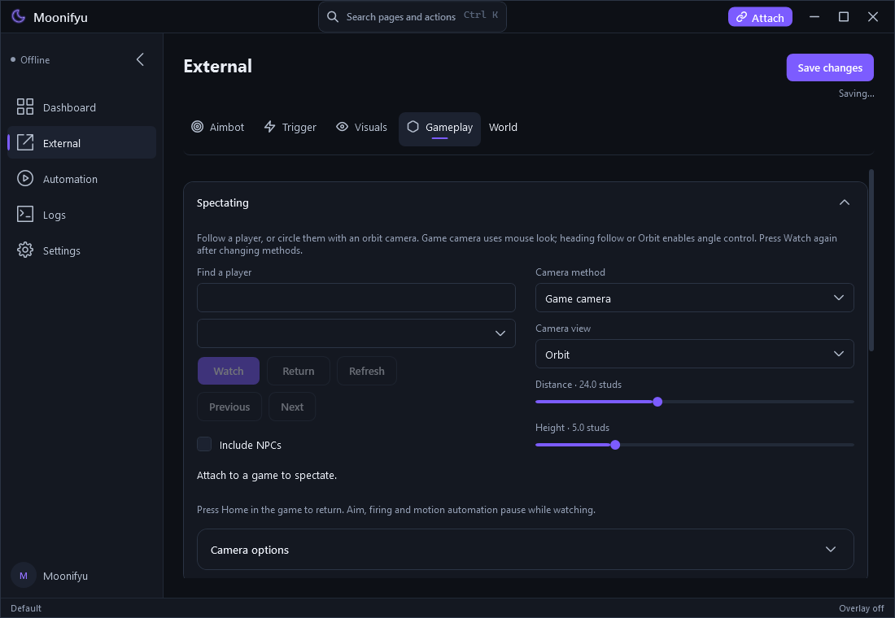Click the Aimbot target icon
The image size is (895, 618).
198,127
